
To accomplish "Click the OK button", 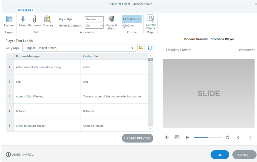I will coord(220,155).
